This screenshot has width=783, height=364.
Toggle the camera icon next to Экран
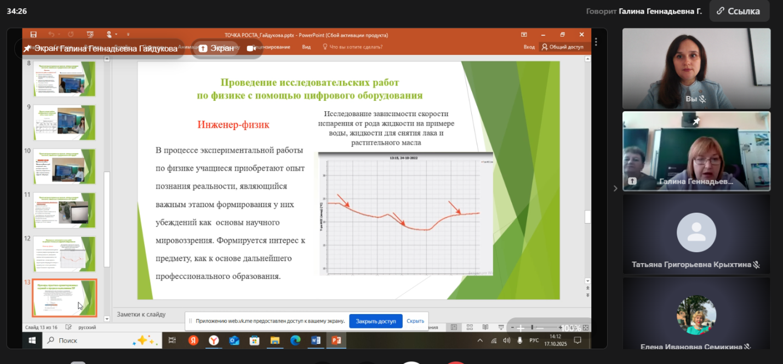[x=252, y=48]
